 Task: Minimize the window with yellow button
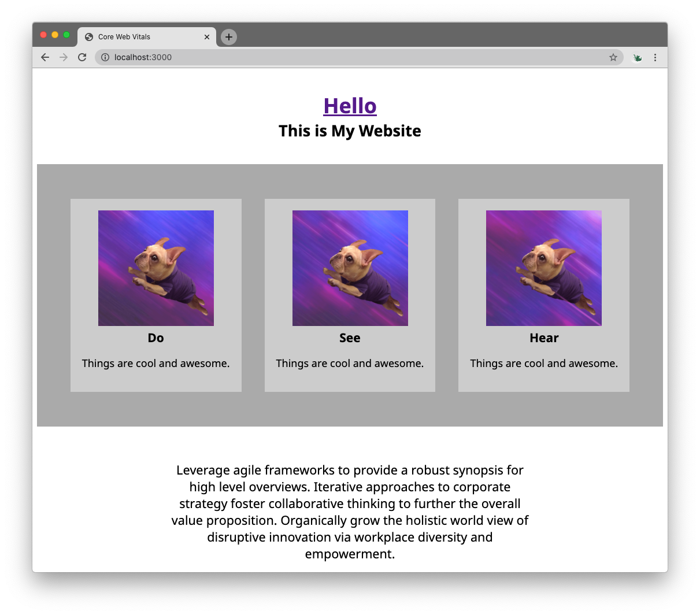(55, 35)
